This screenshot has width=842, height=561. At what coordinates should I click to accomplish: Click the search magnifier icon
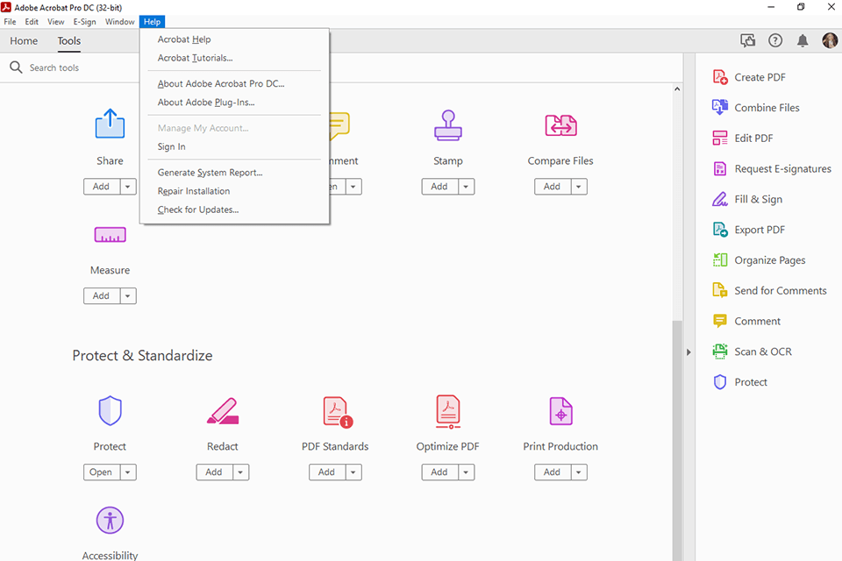(x=16, y=67)
